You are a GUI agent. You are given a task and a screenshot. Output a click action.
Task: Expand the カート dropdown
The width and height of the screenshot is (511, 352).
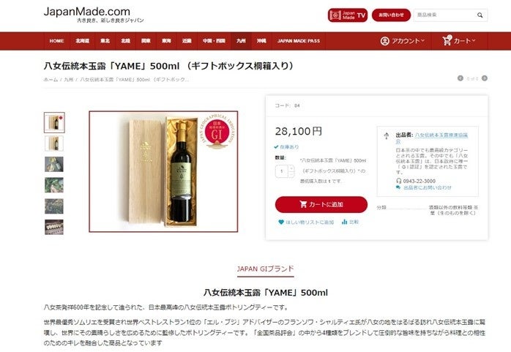pos(459,41)
